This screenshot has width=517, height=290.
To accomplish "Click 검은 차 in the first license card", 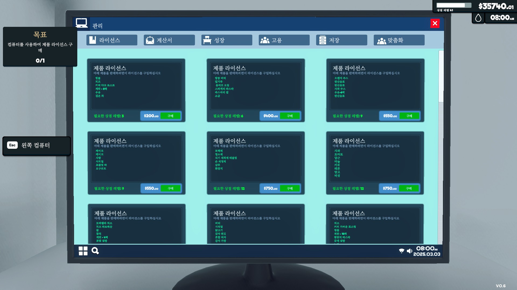I will [100, 96].
